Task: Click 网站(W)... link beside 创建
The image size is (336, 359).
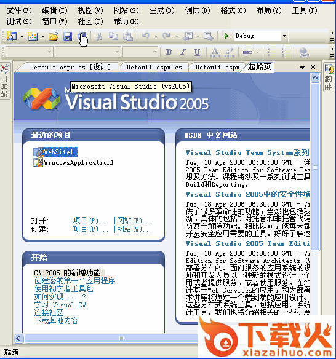Action: (x=134, y=229)
